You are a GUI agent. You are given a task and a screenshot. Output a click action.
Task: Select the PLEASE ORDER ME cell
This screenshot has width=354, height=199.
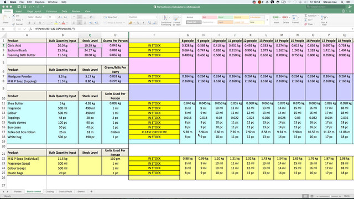(x=154, y=132)
